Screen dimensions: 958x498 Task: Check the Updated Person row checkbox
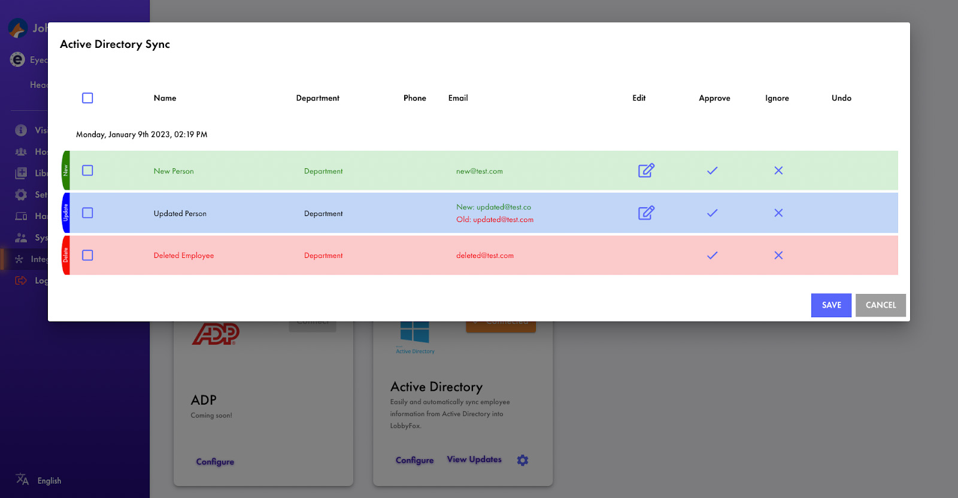coord(87,213)
